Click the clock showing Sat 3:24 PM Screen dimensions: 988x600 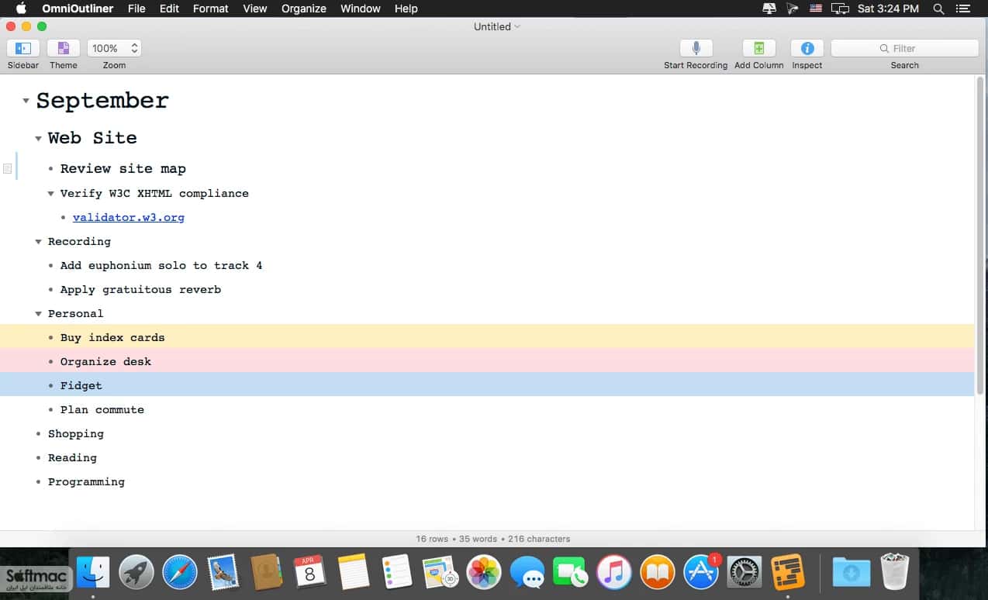889,9
